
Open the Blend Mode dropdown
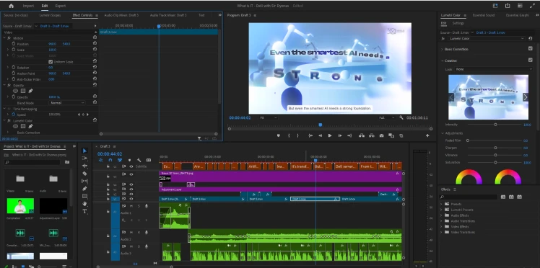pos(67,103)
